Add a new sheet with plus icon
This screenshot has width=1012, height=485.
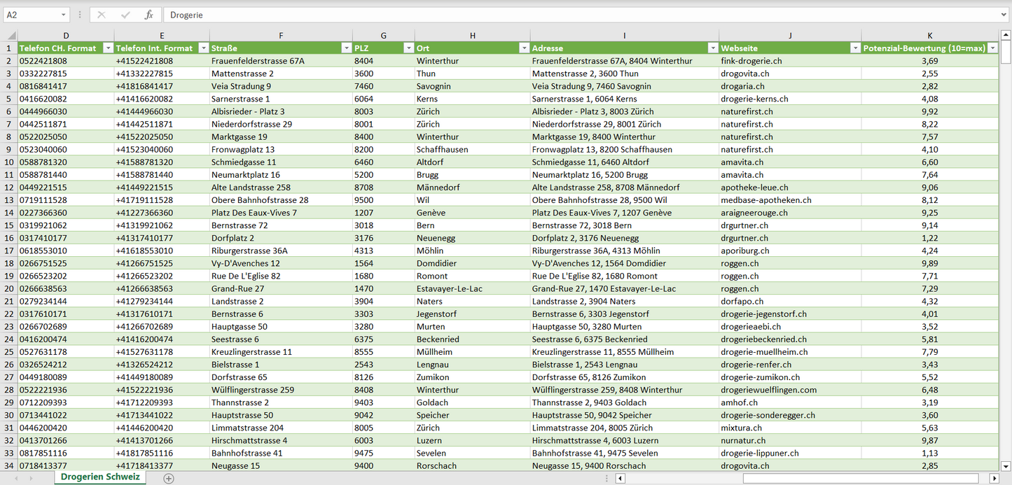pos(168,478)
